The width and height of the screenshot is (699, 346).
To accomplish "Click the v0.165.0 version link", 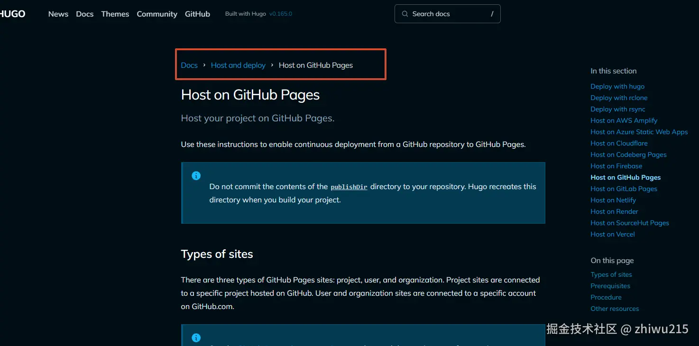I will pos(281,14).
